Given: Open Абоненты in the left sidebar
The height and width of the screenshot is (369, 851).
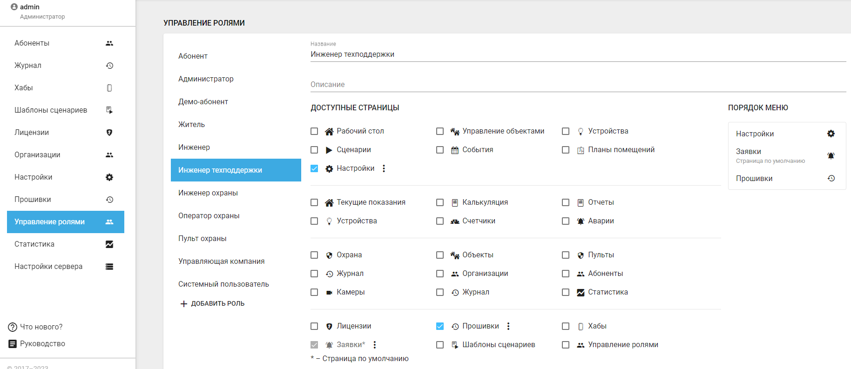Looking at the screenshot, I should pos(32,43).
